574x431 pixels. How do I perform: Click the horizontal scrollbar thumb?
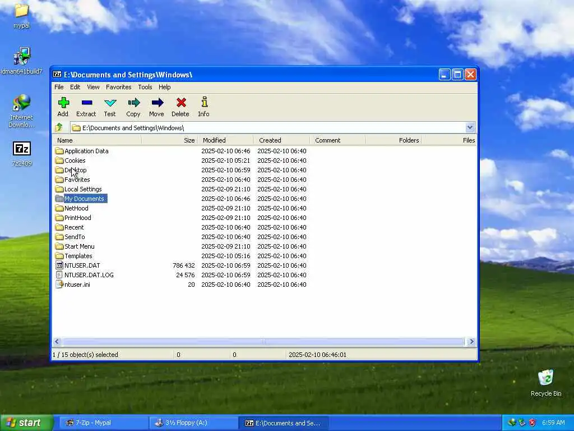263,341
